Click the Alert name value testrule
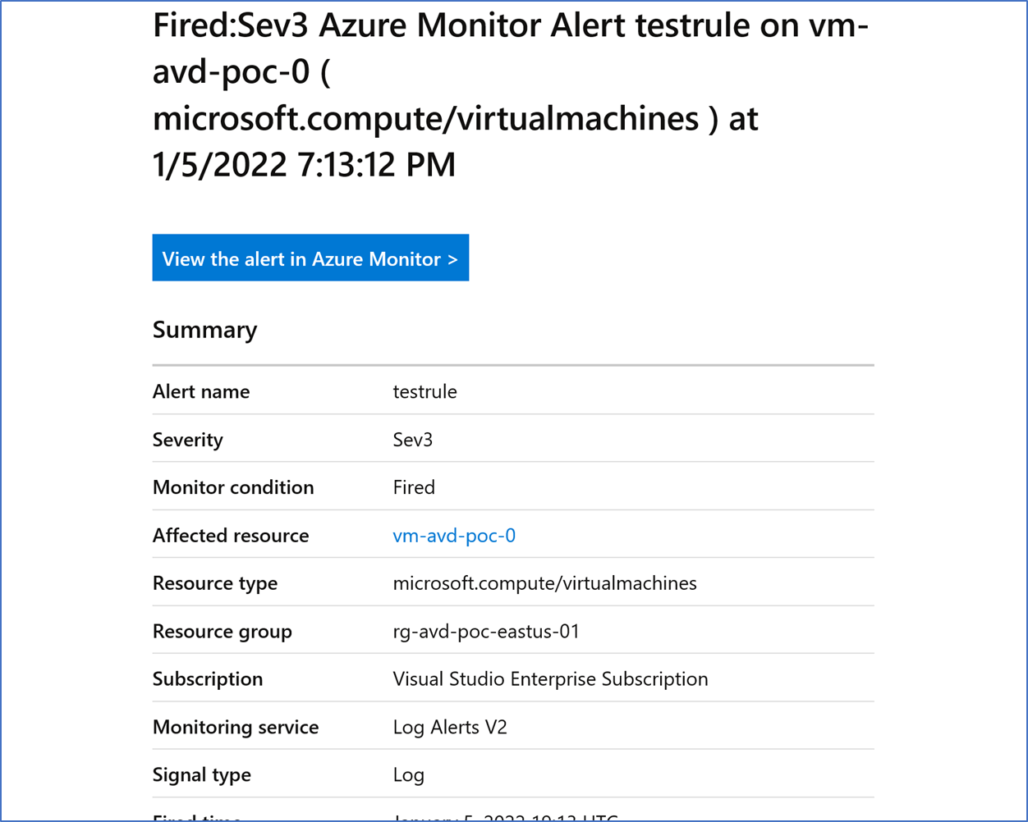This screenshot has height=822, width=1028. pyautogui.click(x=425, y=391)
